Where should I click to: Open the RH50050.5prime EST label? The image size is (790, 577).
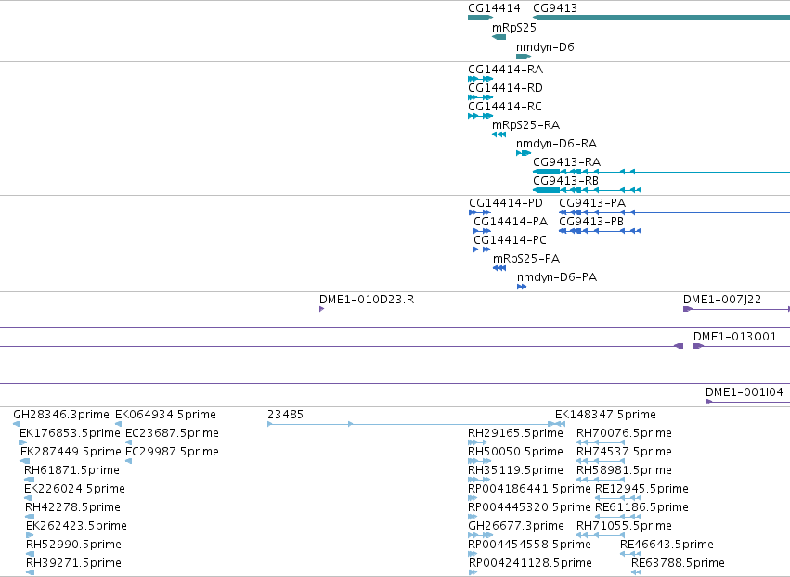pos(515,452)
